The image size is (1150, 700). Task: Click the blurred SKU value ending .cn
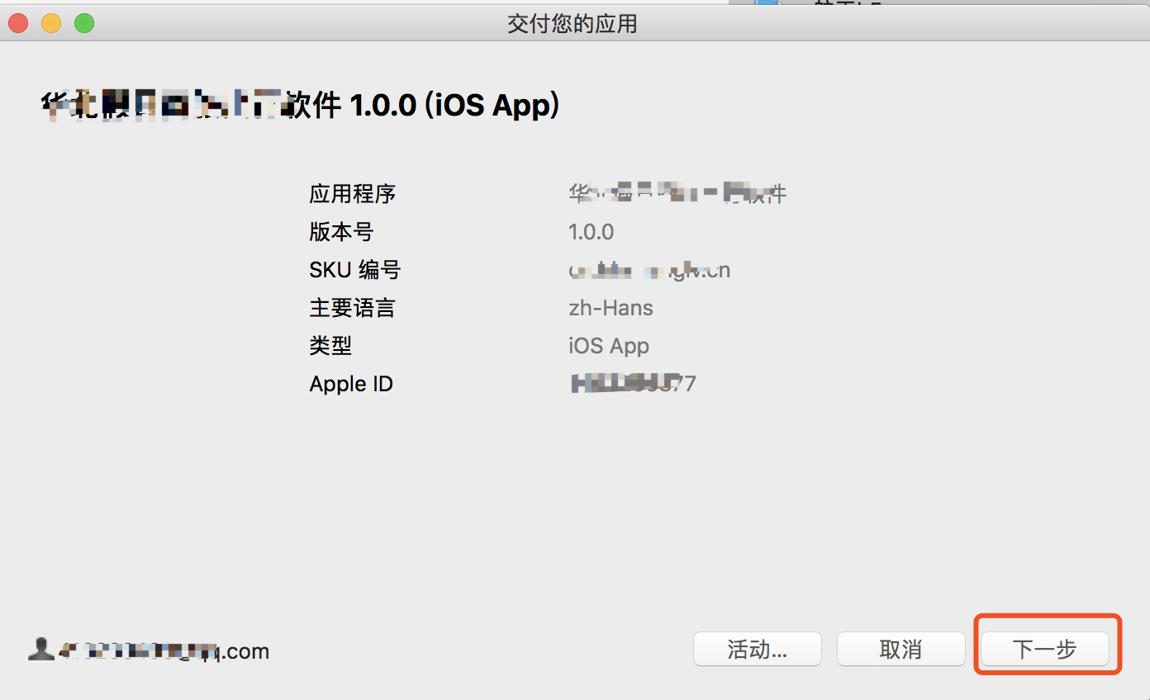click(x=649, y=270)
